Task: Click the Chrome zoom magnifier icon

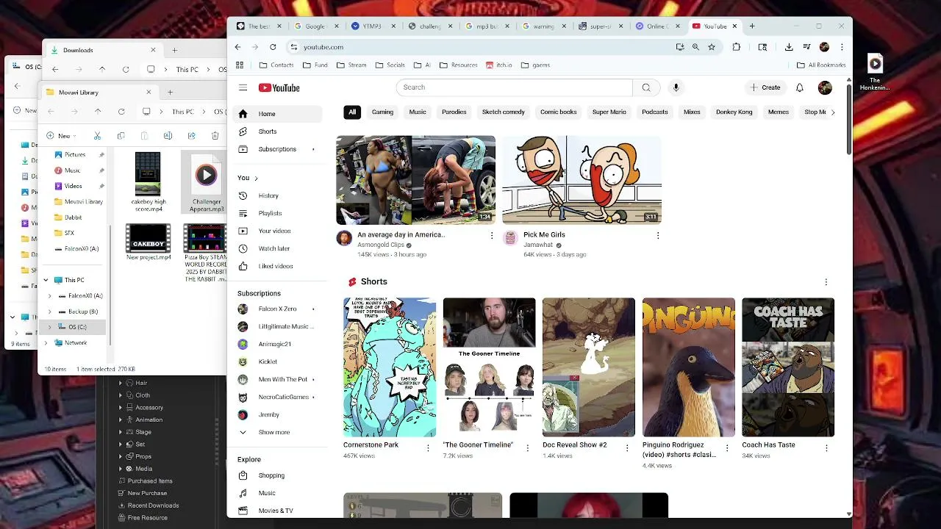Action: click(695, 47)
